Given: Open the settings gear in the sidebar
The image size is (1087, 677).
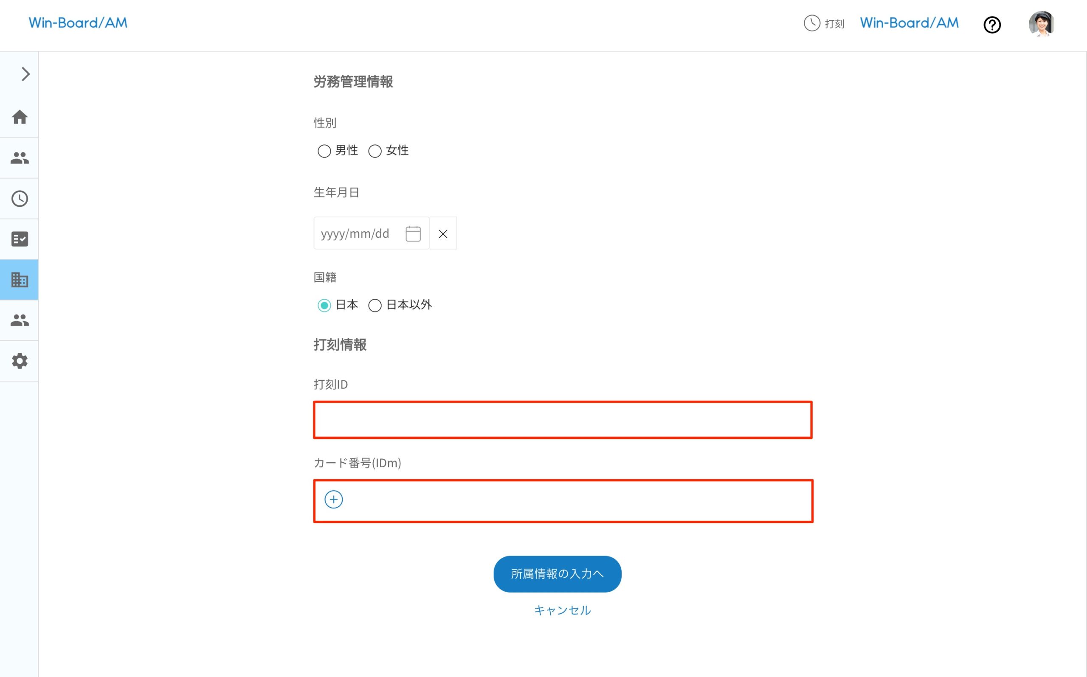Looking at the screenshot, I should tap(20, 361).
